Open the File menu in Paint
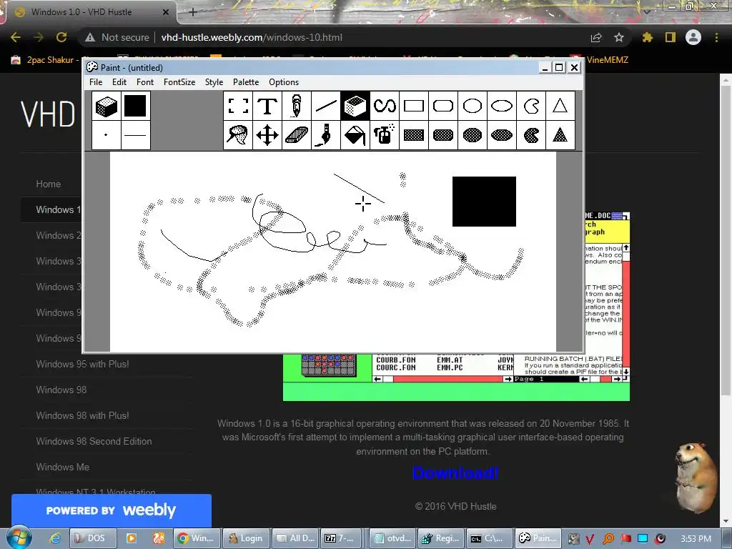Screen dimensions: 732x549 pos(96,82)
